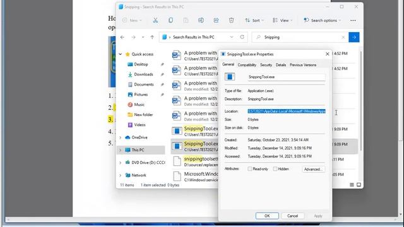Click OK in Properties dialog
The image size is (404, 227).
[267, 216]
